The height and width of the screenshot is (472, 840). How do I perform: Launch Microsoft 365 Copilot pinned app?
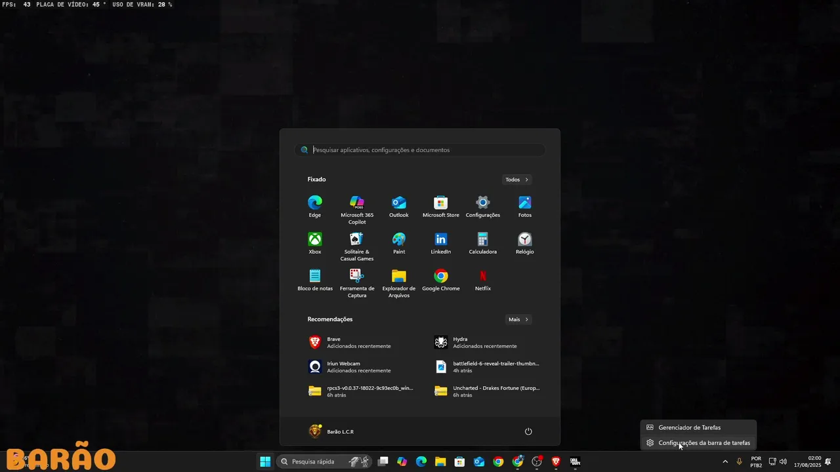[357, 210]
